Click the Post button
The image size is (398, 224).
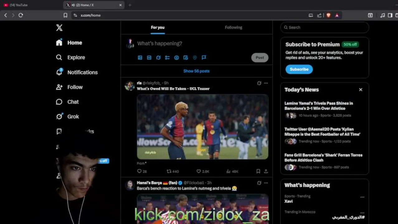pyautogui.click(x=260, y=58)
